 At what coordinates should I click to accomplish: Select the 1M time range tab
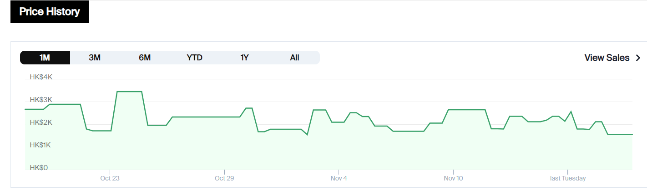[x=45, y=58]
